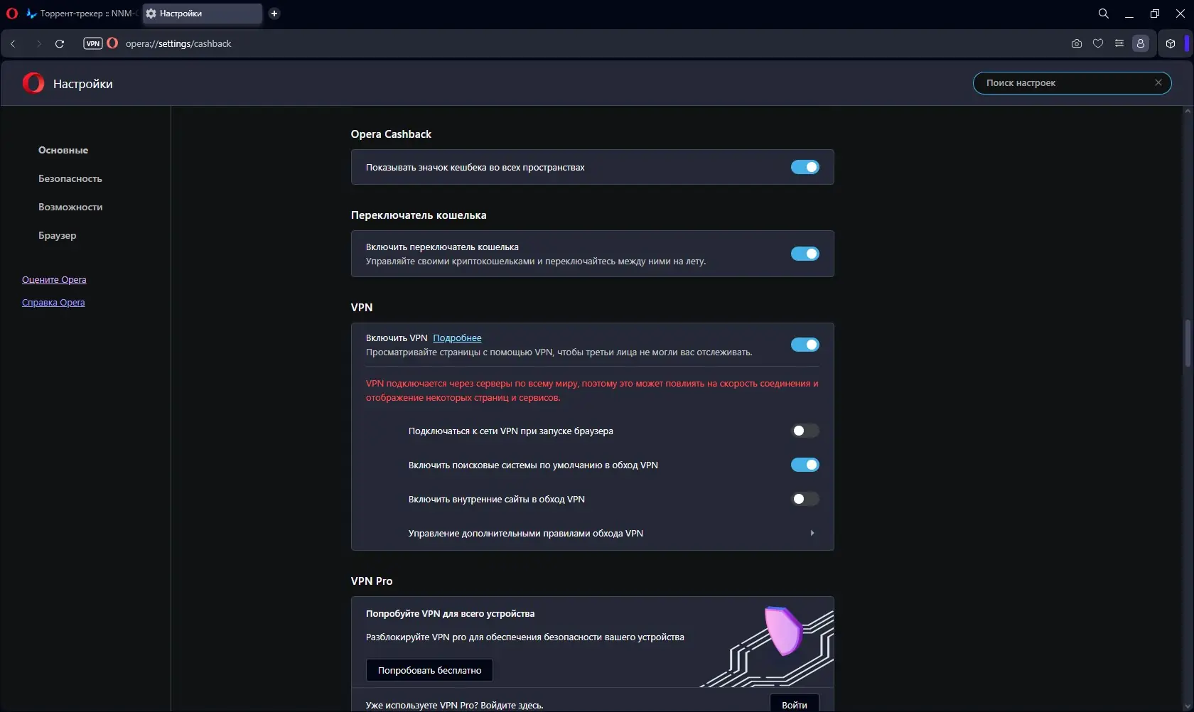Click the 'Войти' button
The image size is (1194, 712).
pos(795,704)
